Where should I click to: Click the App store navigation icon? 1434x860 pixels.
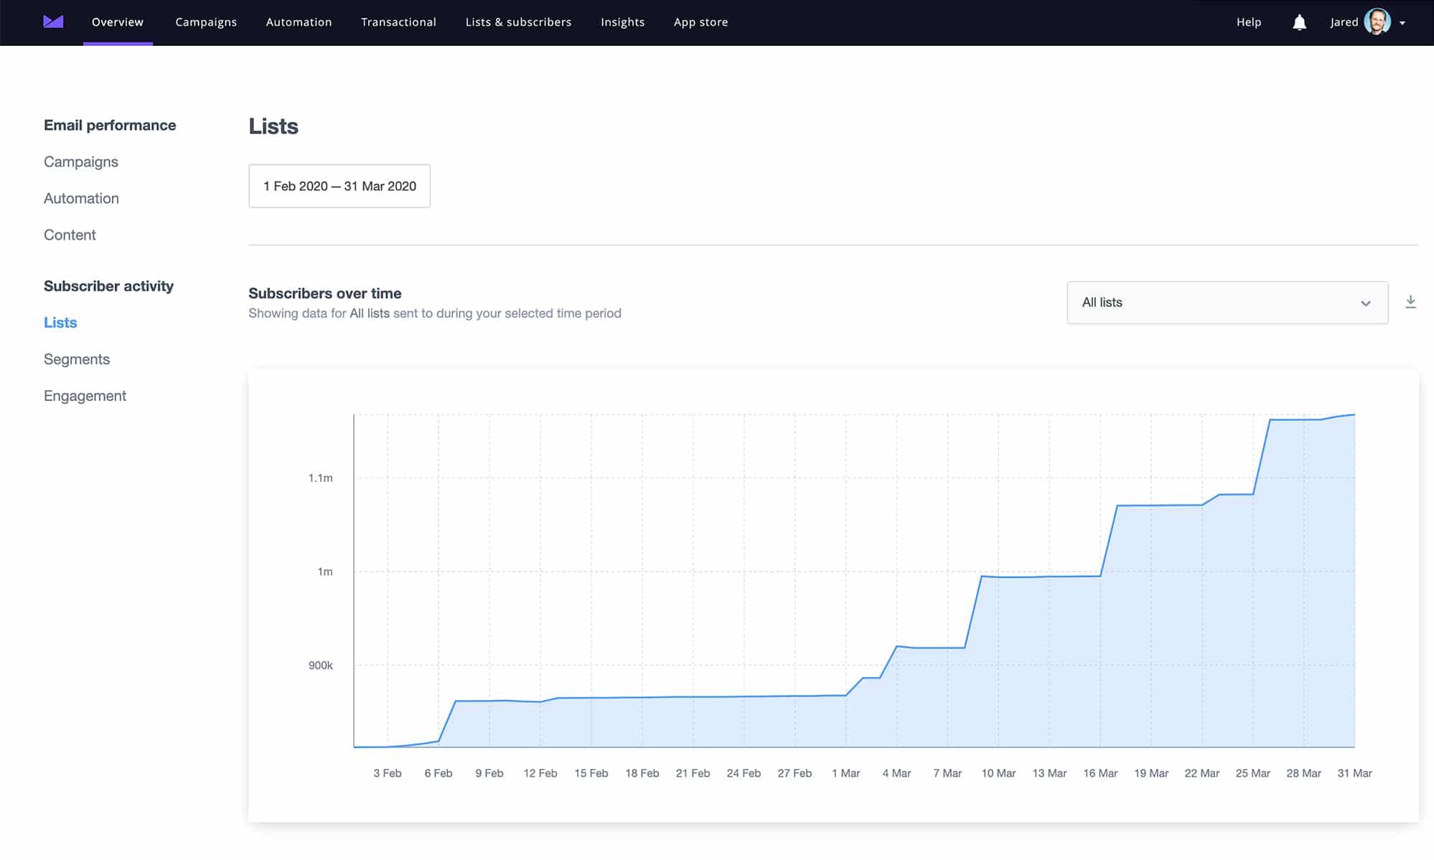(700, 22)
